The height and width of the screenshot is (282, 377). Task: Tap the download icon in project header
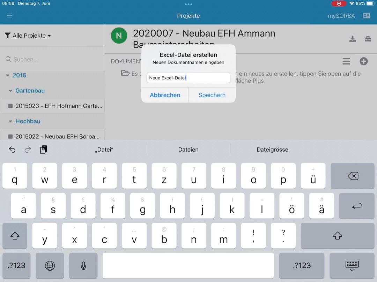click(x=353, y=39)
